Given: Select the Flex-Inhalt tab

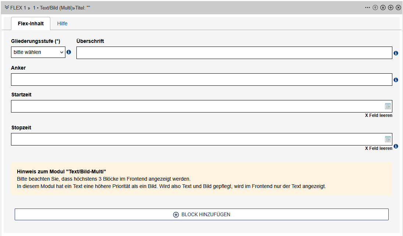Looking at the screenshot, I should (x=31, y=23).
